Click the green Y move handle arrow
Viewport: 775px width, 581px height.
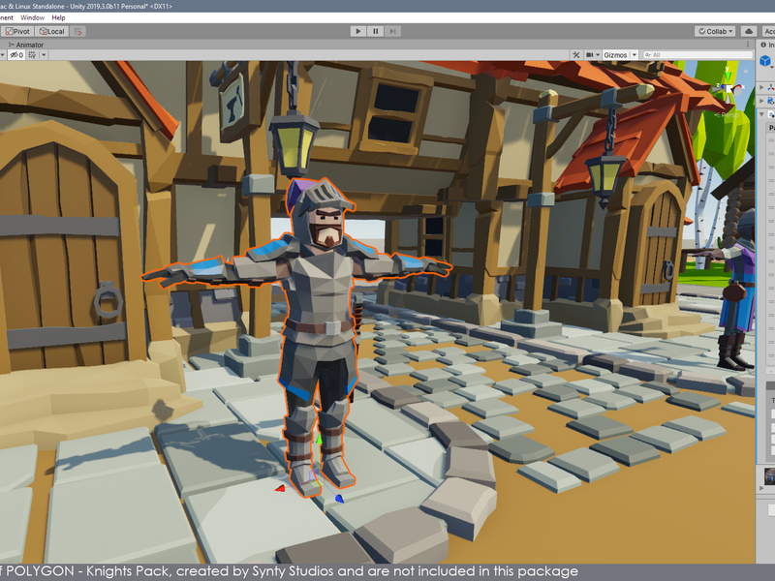tap(320, 439)
